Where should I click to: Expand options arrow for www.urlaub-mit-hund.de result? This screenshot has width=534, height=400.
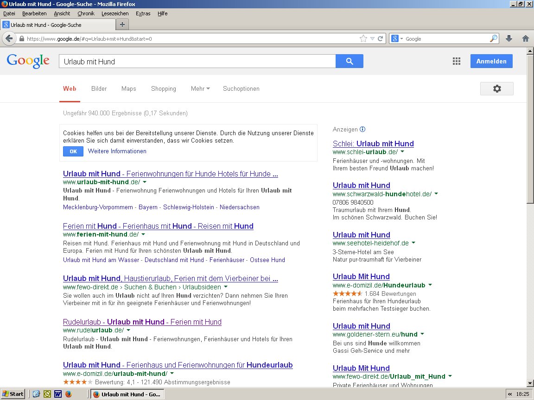(x=145, y=182)
